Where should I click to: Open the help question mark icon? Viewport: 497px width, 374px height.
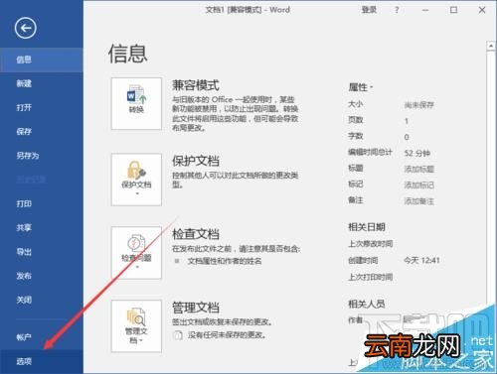pos(397,10)
